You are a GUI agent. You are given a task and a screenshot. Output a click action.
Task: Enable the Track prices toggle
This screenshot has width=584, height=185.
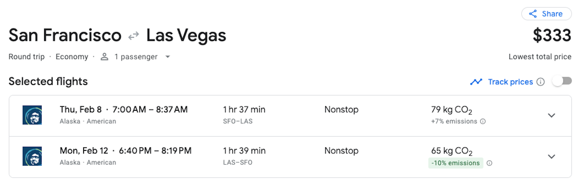562,81
